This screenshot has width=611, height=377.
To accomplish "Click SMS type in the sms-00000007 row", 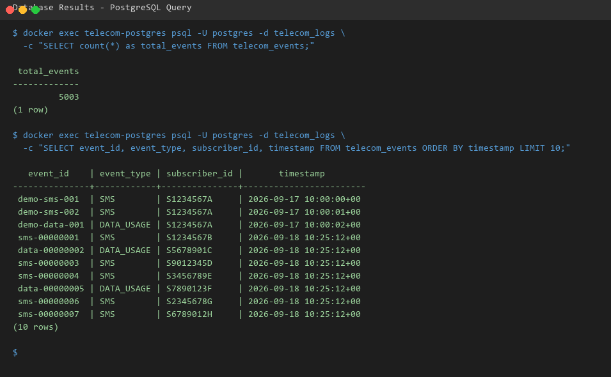I will pyautogui.click(x=107, y=314).
